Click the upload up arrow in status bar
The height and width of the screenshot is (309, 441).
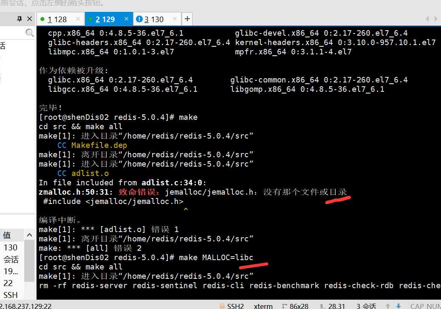tap(388, 306)
